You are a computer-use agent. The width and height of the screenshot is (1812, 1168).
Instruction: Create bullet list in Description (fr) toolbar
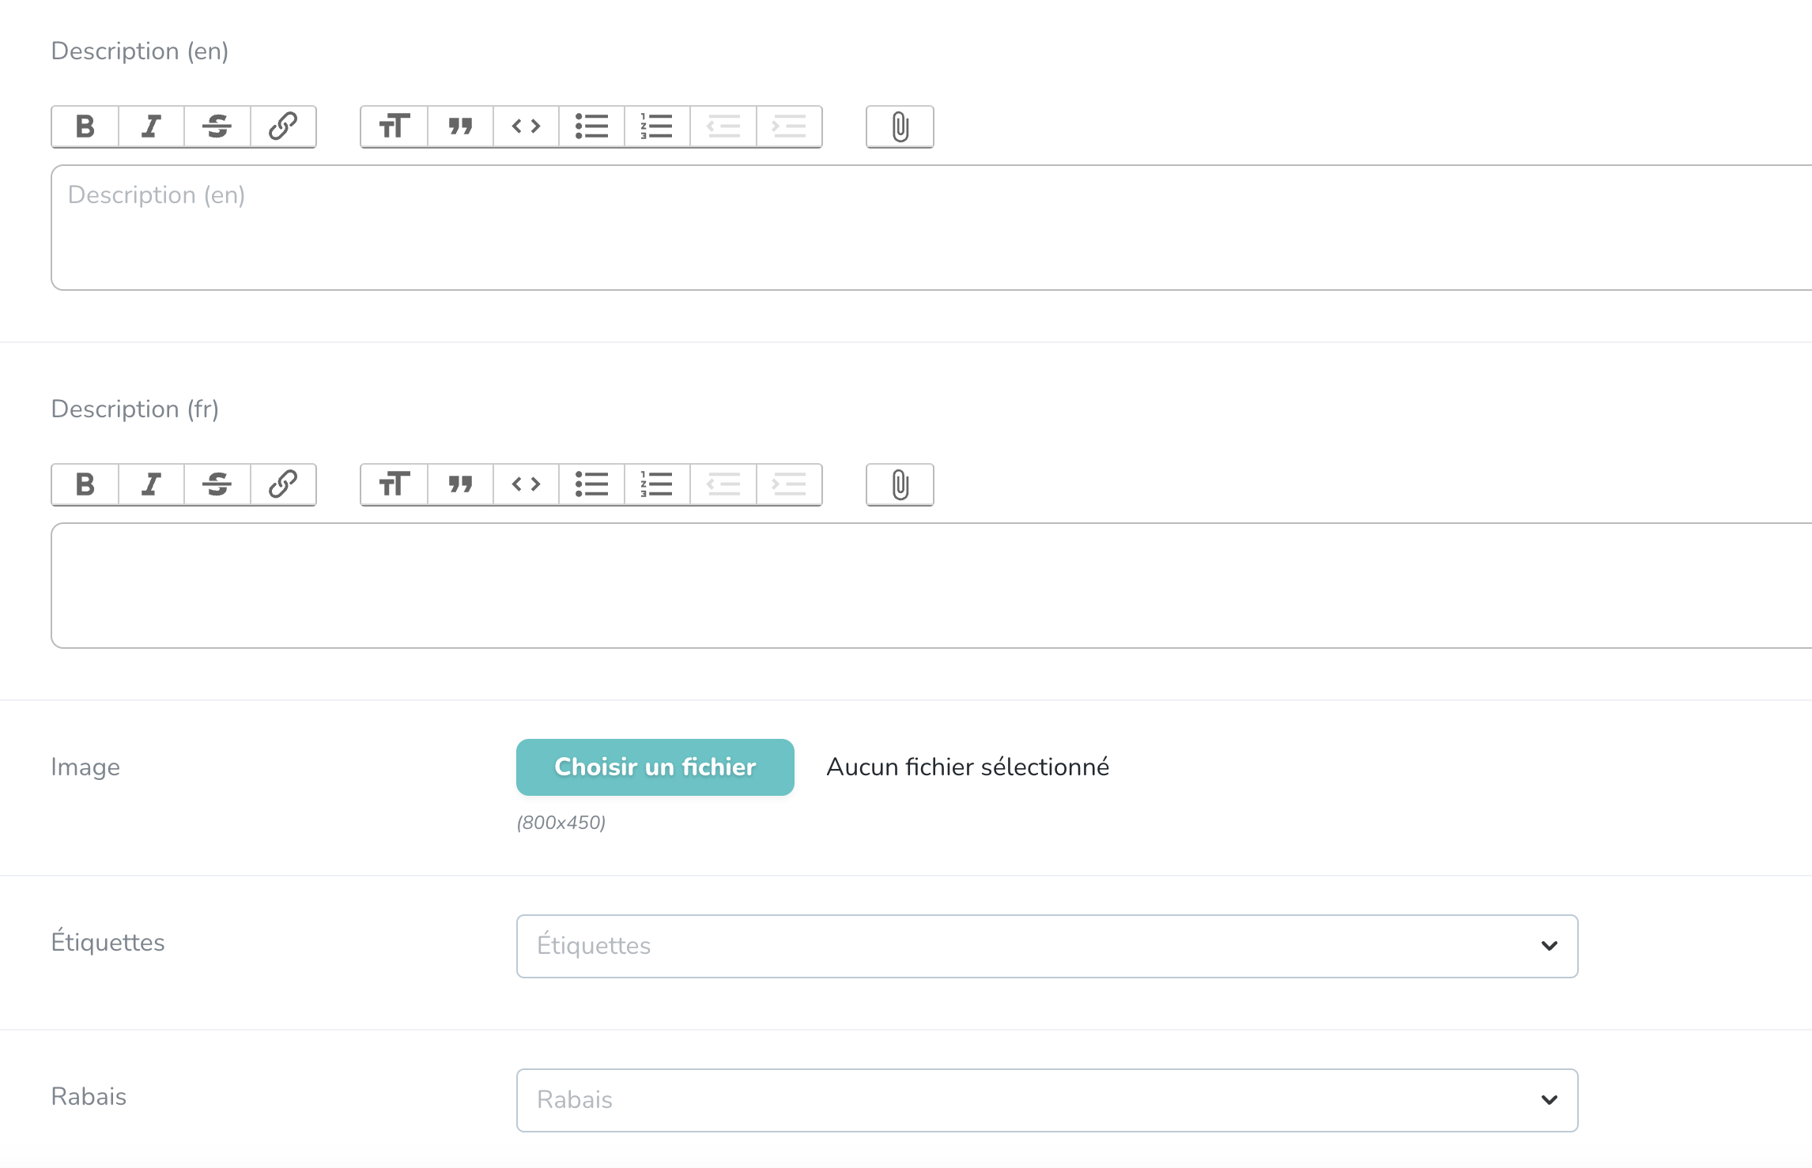click(591, 484)
